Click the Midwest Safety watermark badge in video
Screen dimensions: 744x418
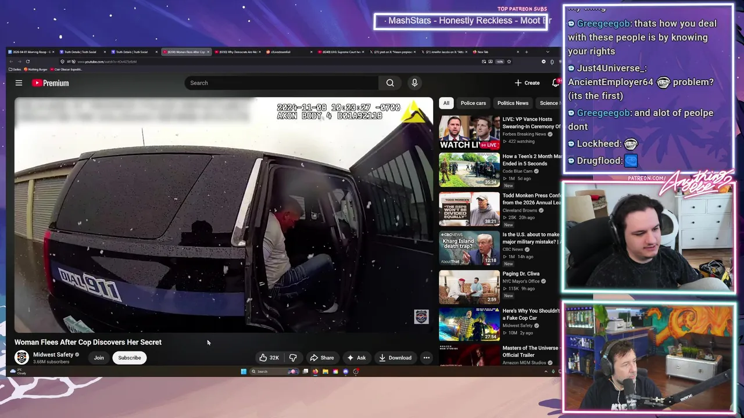point(421,316)
